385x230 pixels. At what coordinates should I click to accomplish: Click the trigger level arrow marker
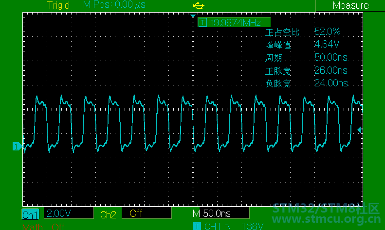pyautogui.click(x=359, y=130)
